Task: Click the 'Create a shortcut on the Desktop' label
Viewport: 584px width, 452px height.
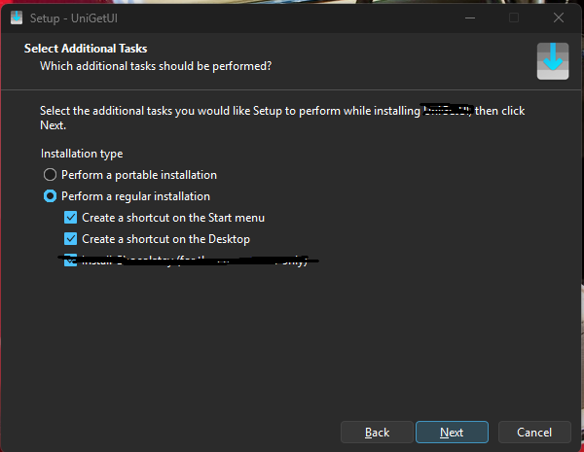Action: 165,239
